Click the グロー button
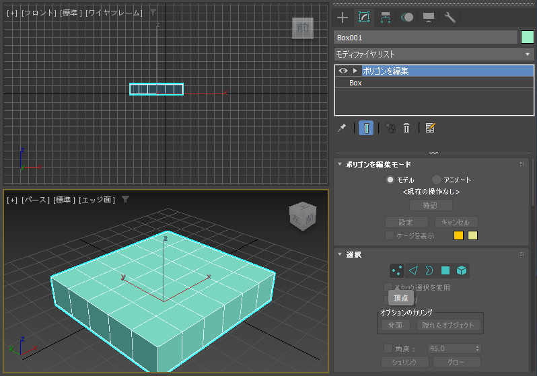 point(456,362)
